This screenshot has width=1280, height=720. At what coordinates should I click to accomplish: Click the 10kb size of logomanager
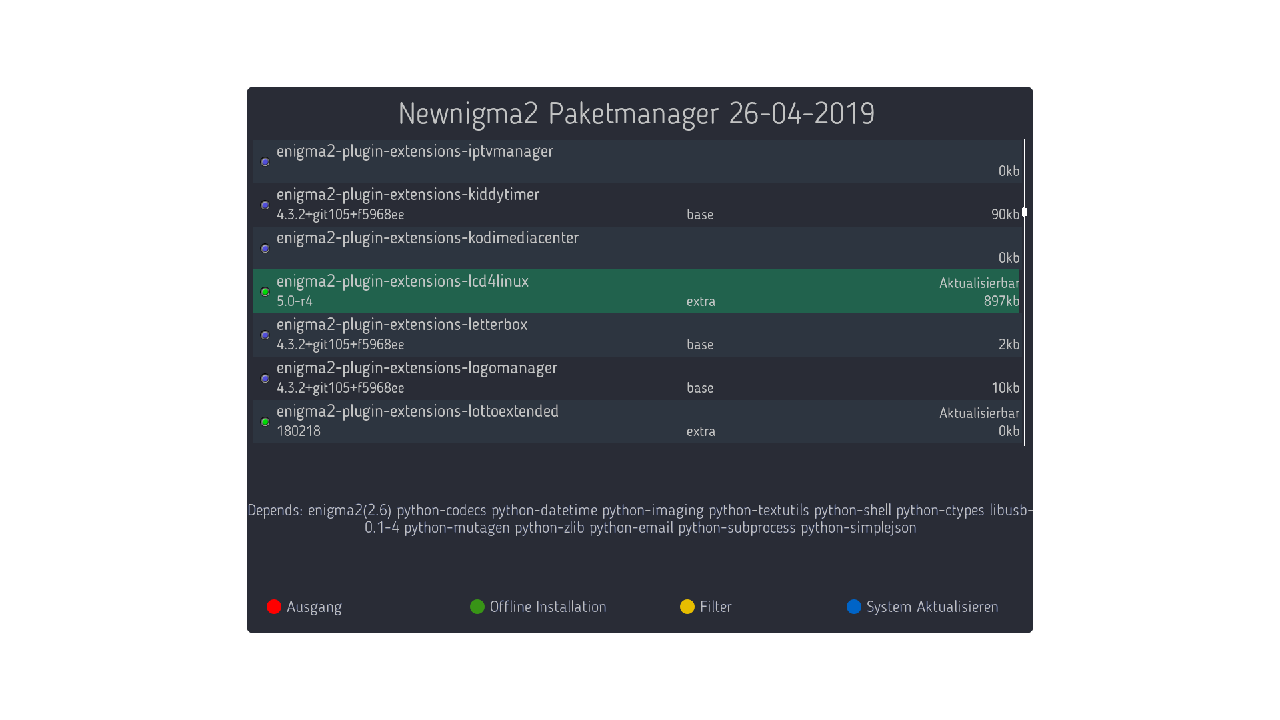coord(1005,387)
